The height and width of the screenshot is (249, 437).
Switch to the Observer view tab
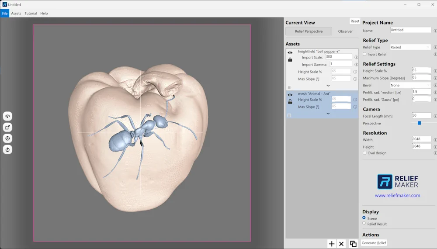(x=345, y=31)
